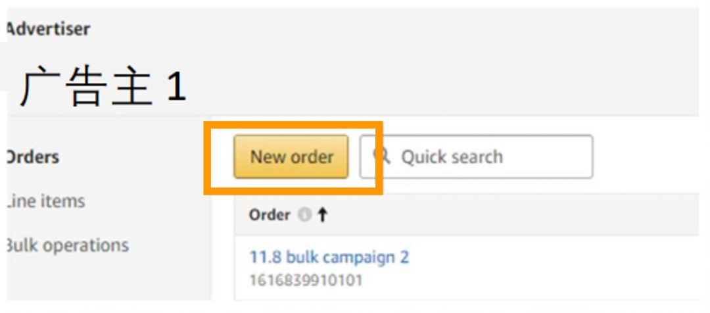Select the first row in the orders table

pyautogui.click(x=467, y=268)
